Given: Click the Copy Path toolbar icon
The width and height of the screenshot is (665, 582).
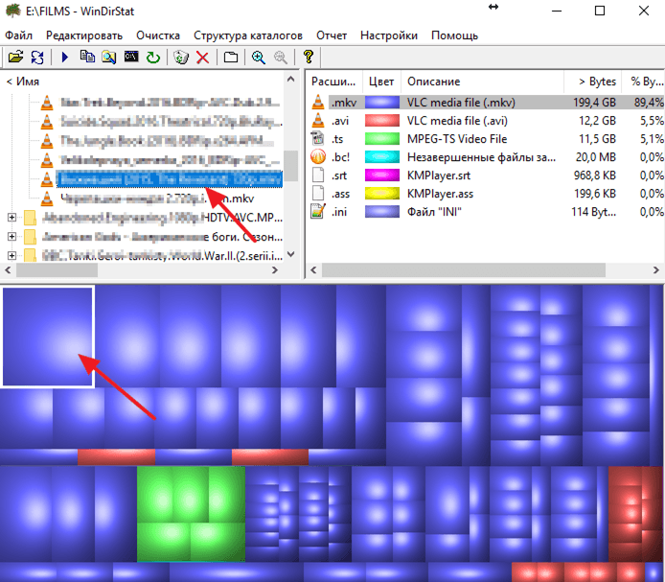Looking at the screenshot, I should click(x=88, y=58).
